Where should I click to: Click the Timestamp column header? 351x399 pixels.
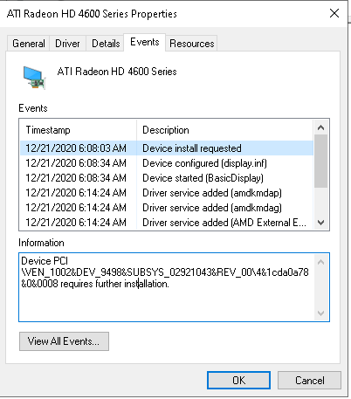click(x=79, y=130)
